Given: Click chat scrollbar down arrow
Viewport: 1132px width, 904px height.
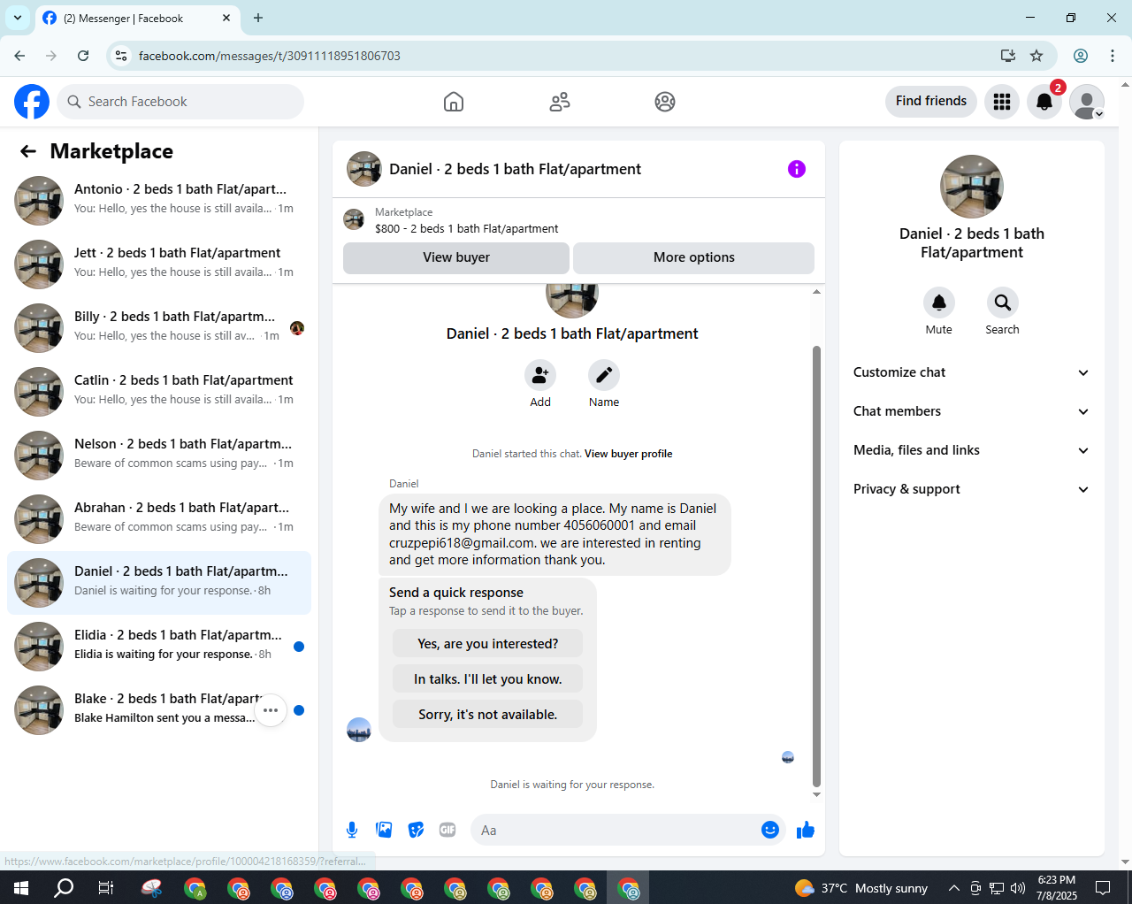Looking at the screenshot, I should point(816,794).
